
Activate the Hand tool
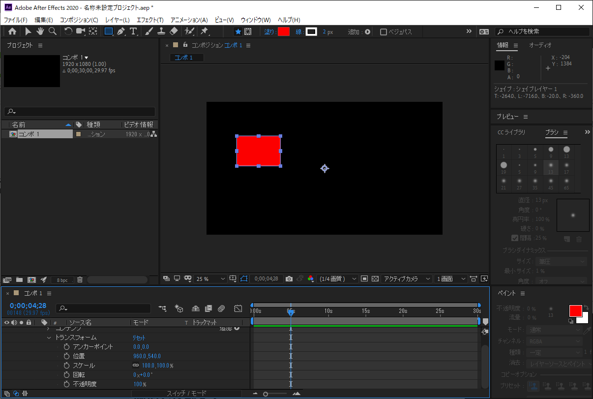point(40,31)
